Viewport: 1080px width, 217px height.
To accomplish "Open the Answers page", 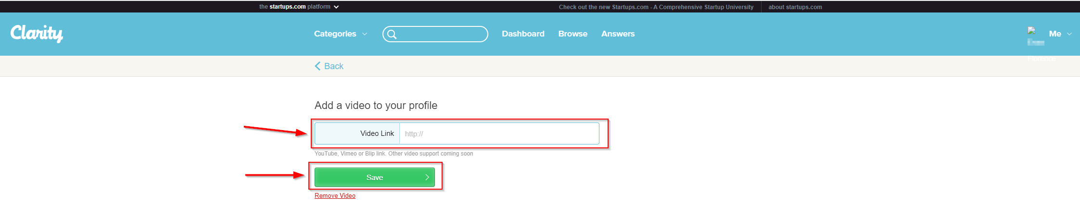I will [x=618, y=34].
